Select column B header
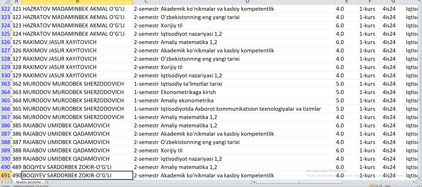The width and height of the screenshot is (422, 187). 77,2
